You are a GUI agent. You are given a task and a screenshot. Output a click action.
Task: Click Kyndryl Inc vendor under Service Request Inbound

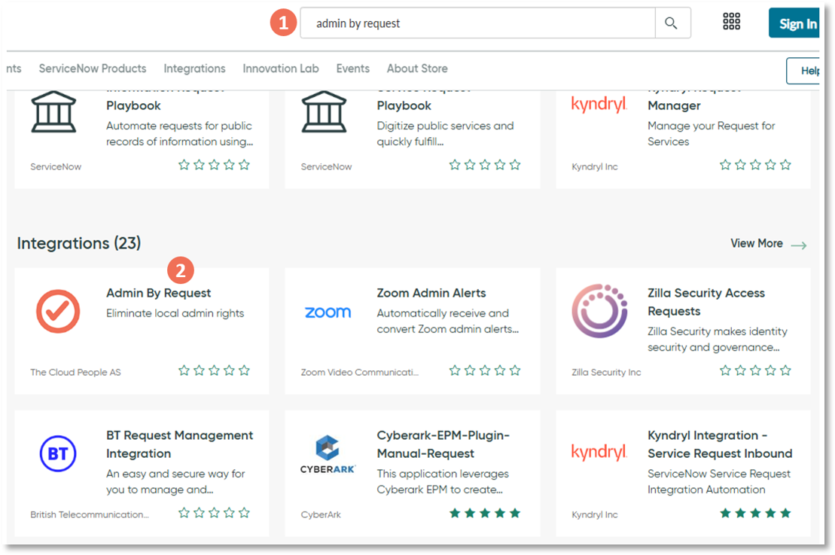click(x=594, y=514)
